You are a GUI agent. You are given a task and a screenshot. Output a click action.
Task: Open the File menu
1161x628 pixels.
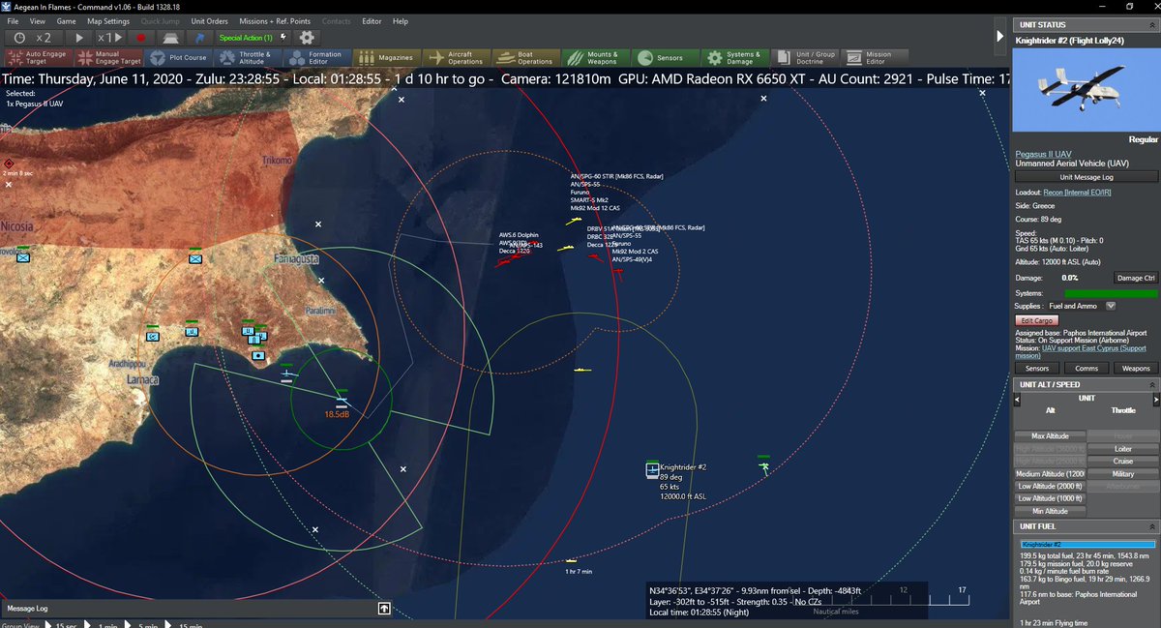click(14, 20)
